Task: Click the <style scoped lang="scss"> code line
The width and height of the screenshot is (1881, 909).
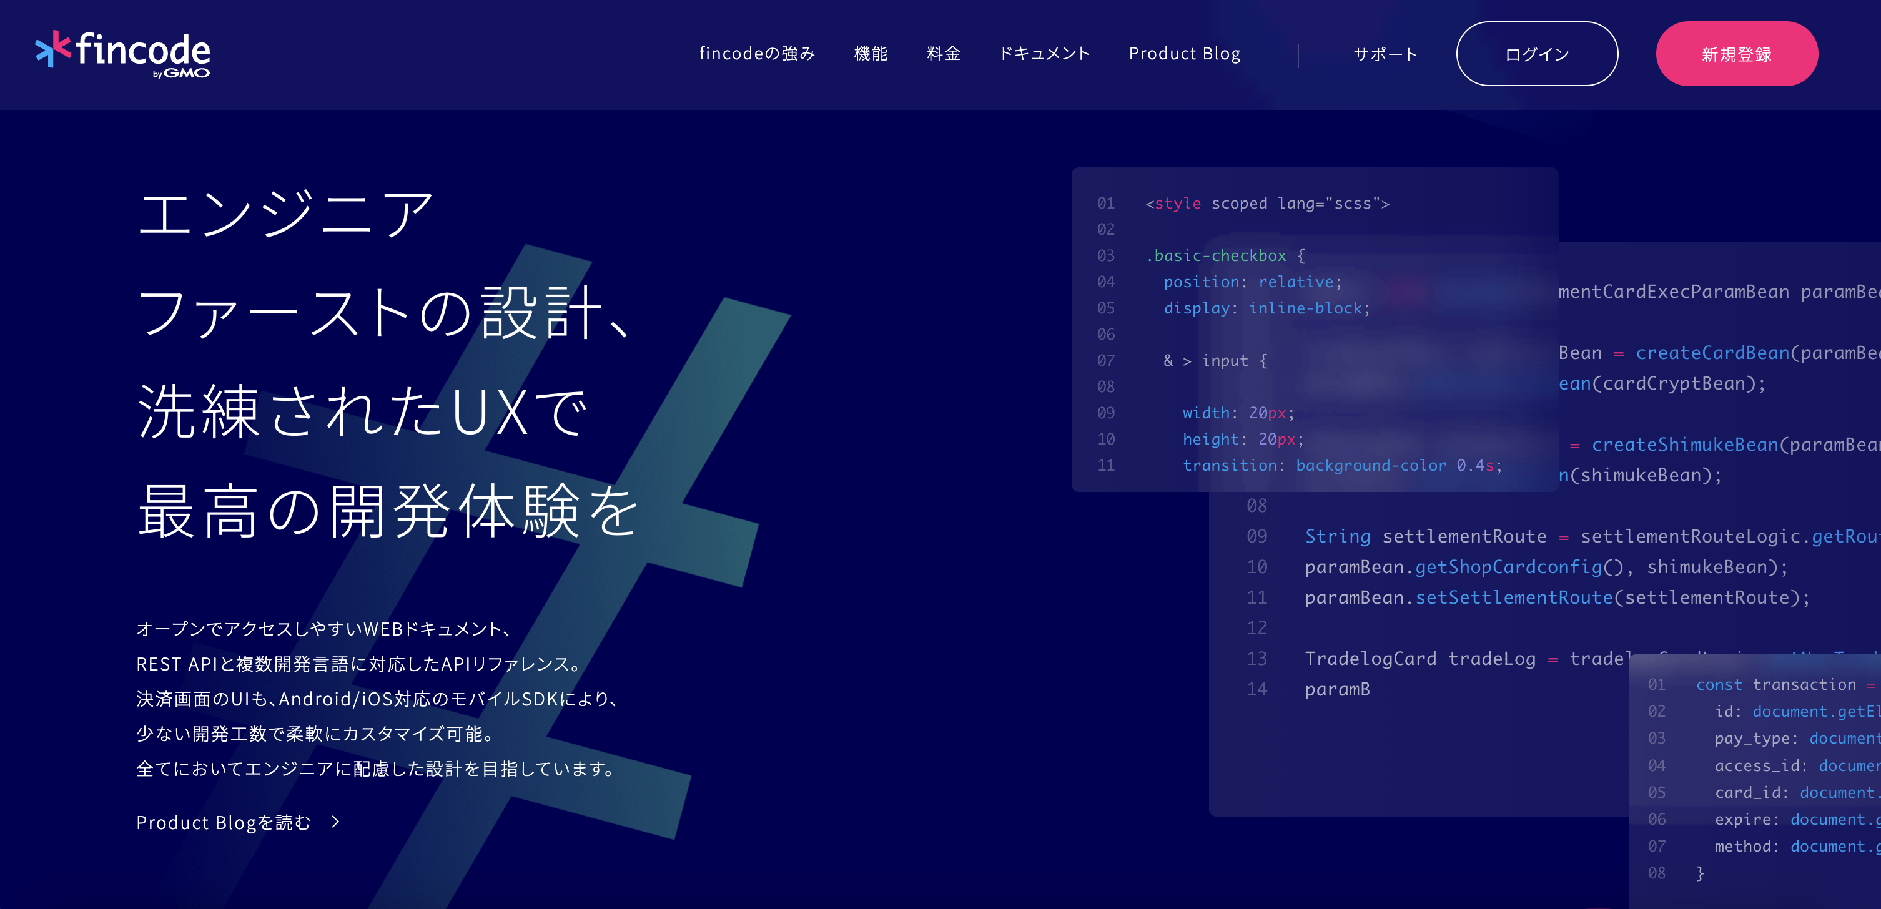Action: click(x=1267, y=203)
